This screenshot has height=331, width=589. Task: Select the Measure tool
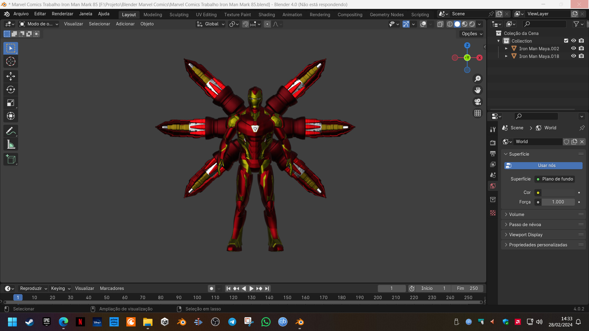tap(11, 144)
